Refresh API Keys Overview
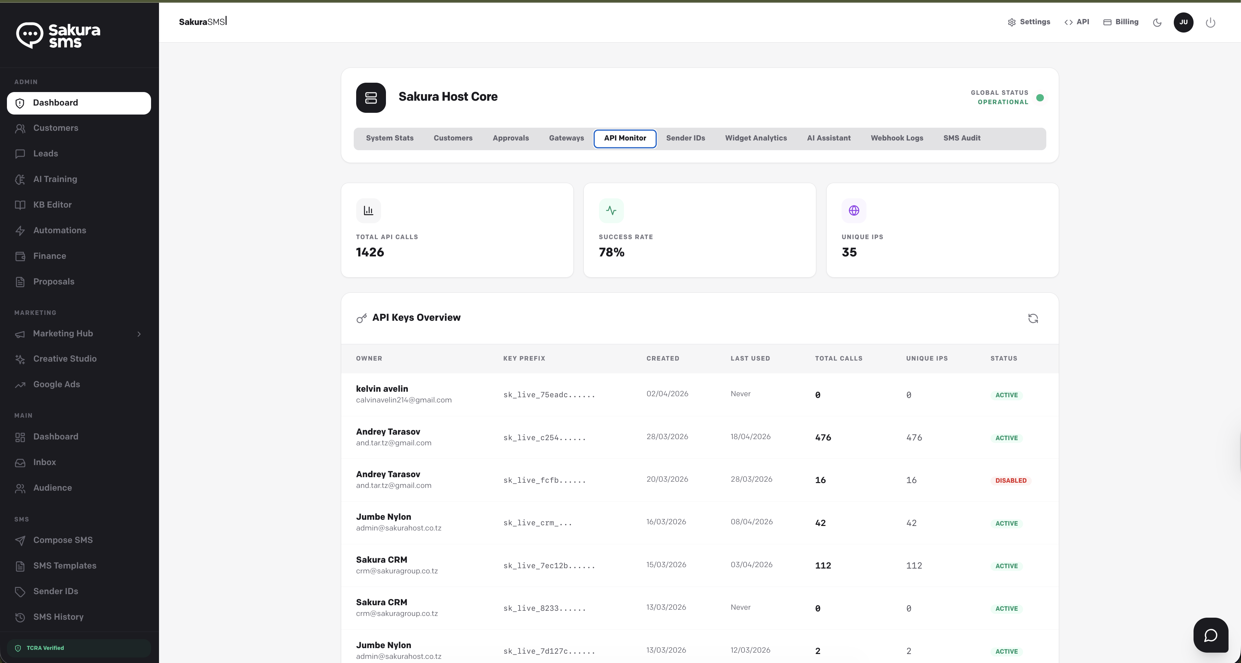Image resolution: width=1241 pixels, height=663 pixels. 1033,318
